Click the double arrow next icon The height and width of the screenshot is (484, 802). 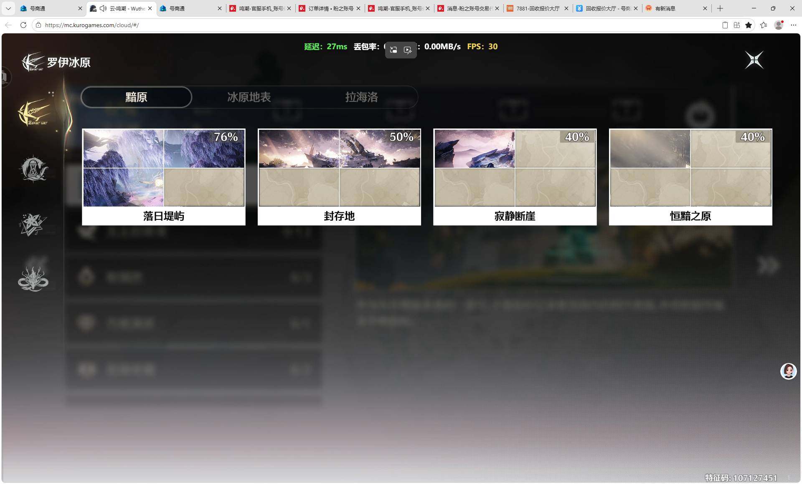tap(768, 265)
